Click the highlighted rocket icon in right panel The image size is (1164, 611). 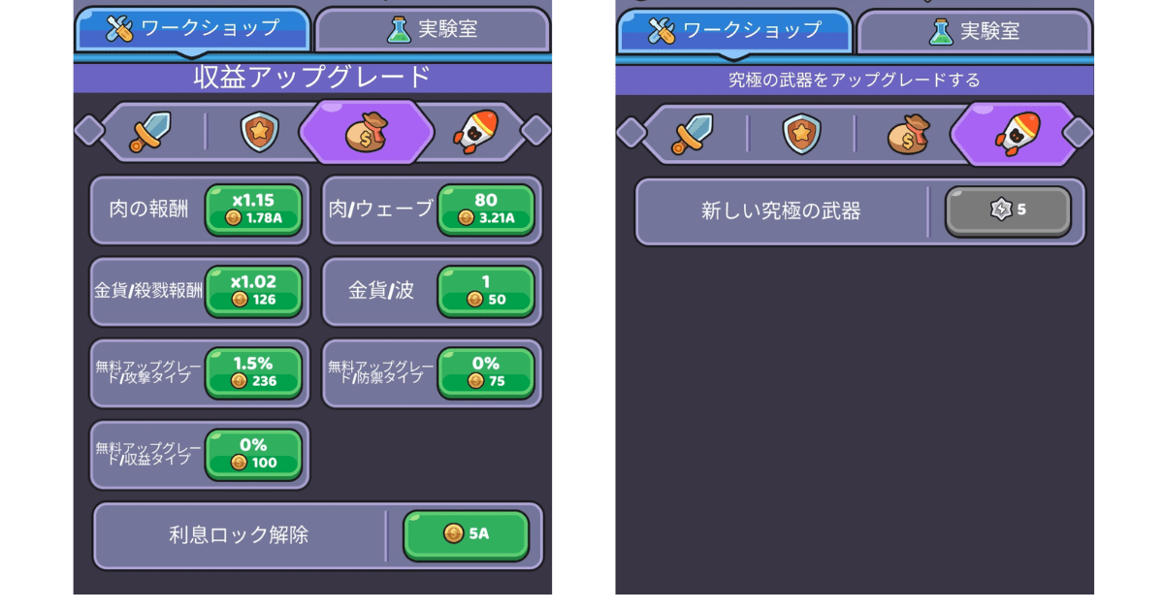[x=1014, y=134]
